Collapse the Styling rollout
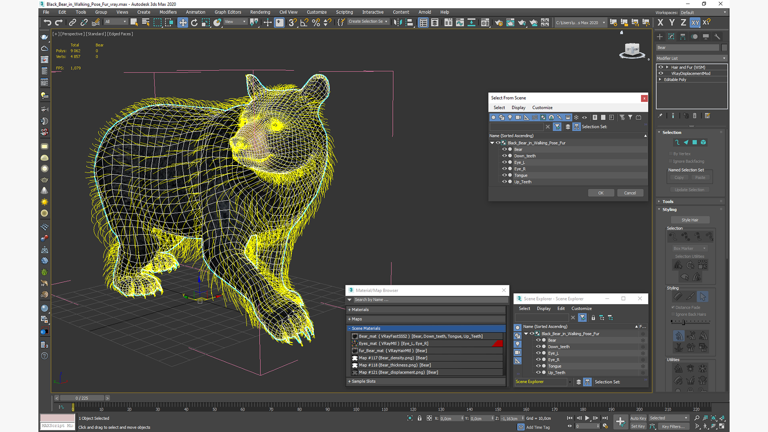Screen dimensions: 768x432 pyautogui.click(x=670, y=210)
